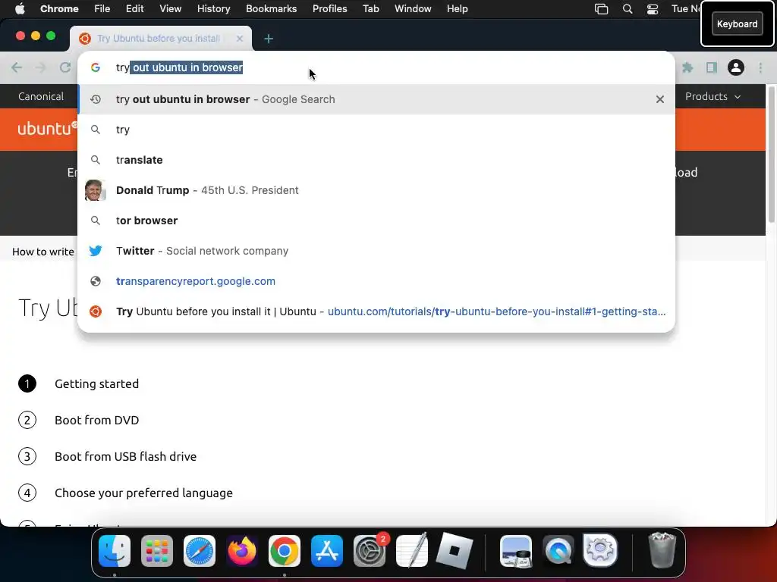Open the Trash in the Dock
Viewport: 777px width, 582px height.
[662, 550]
